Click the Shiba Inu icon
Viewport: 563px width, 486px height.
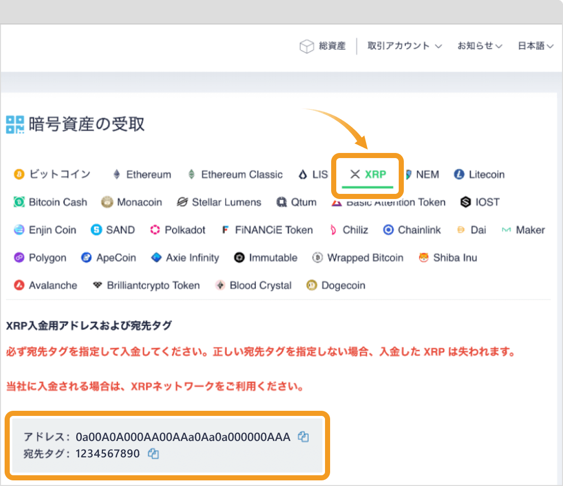coord(423,258)
